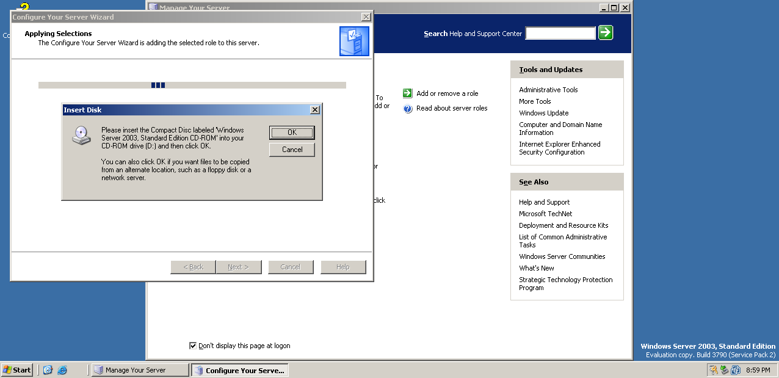Viewport: 779px width, 378px height.
Task: Uncheck Don't display this page at logon
Action: pyautogui.click(x=193, y=346)
